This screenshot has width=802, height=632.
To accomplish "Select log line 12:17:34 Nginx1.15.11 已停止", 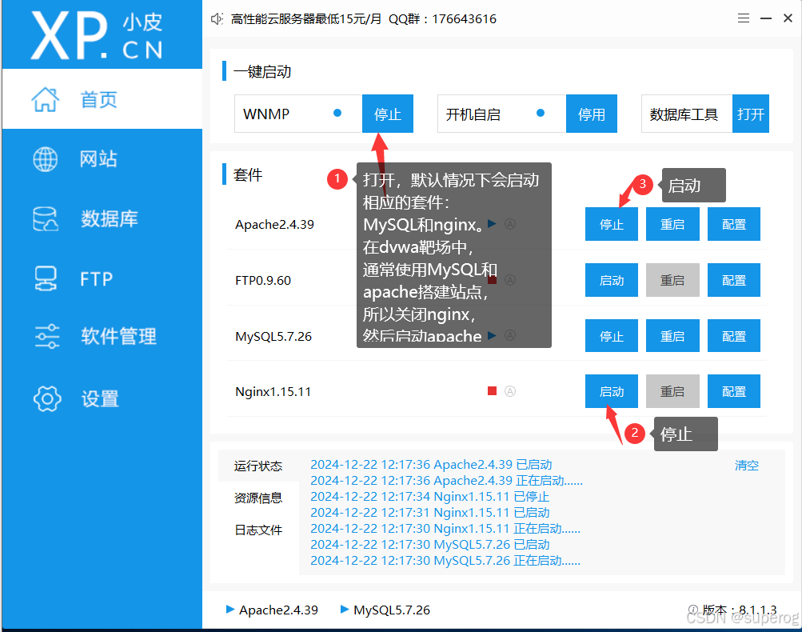I will coord(429,496).
